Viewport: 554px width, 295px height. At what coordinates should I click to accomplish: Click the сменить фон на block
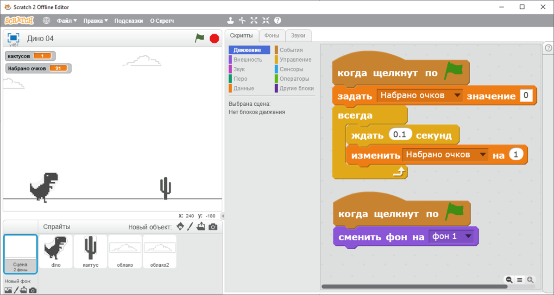(406, 237)
